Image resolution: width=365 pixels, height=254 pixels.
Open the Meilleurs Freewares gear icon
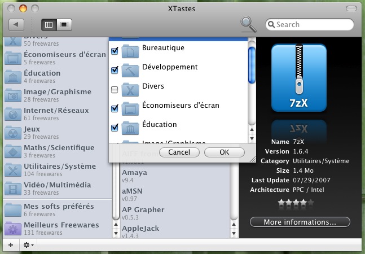[12, 229]
